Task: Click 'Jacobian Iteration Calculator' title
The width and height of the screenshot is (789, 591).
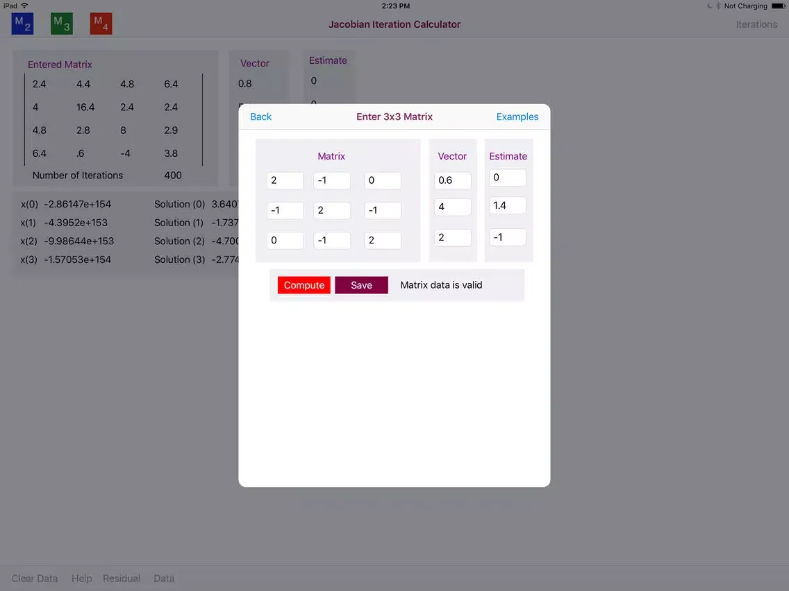Action: [394, 24]
